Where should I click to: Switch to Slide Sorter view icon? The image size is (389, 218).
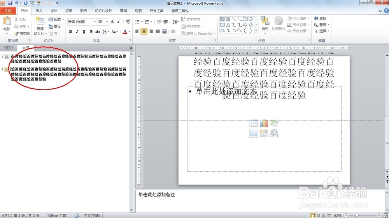pyautogui.click(x=318, y=216)
